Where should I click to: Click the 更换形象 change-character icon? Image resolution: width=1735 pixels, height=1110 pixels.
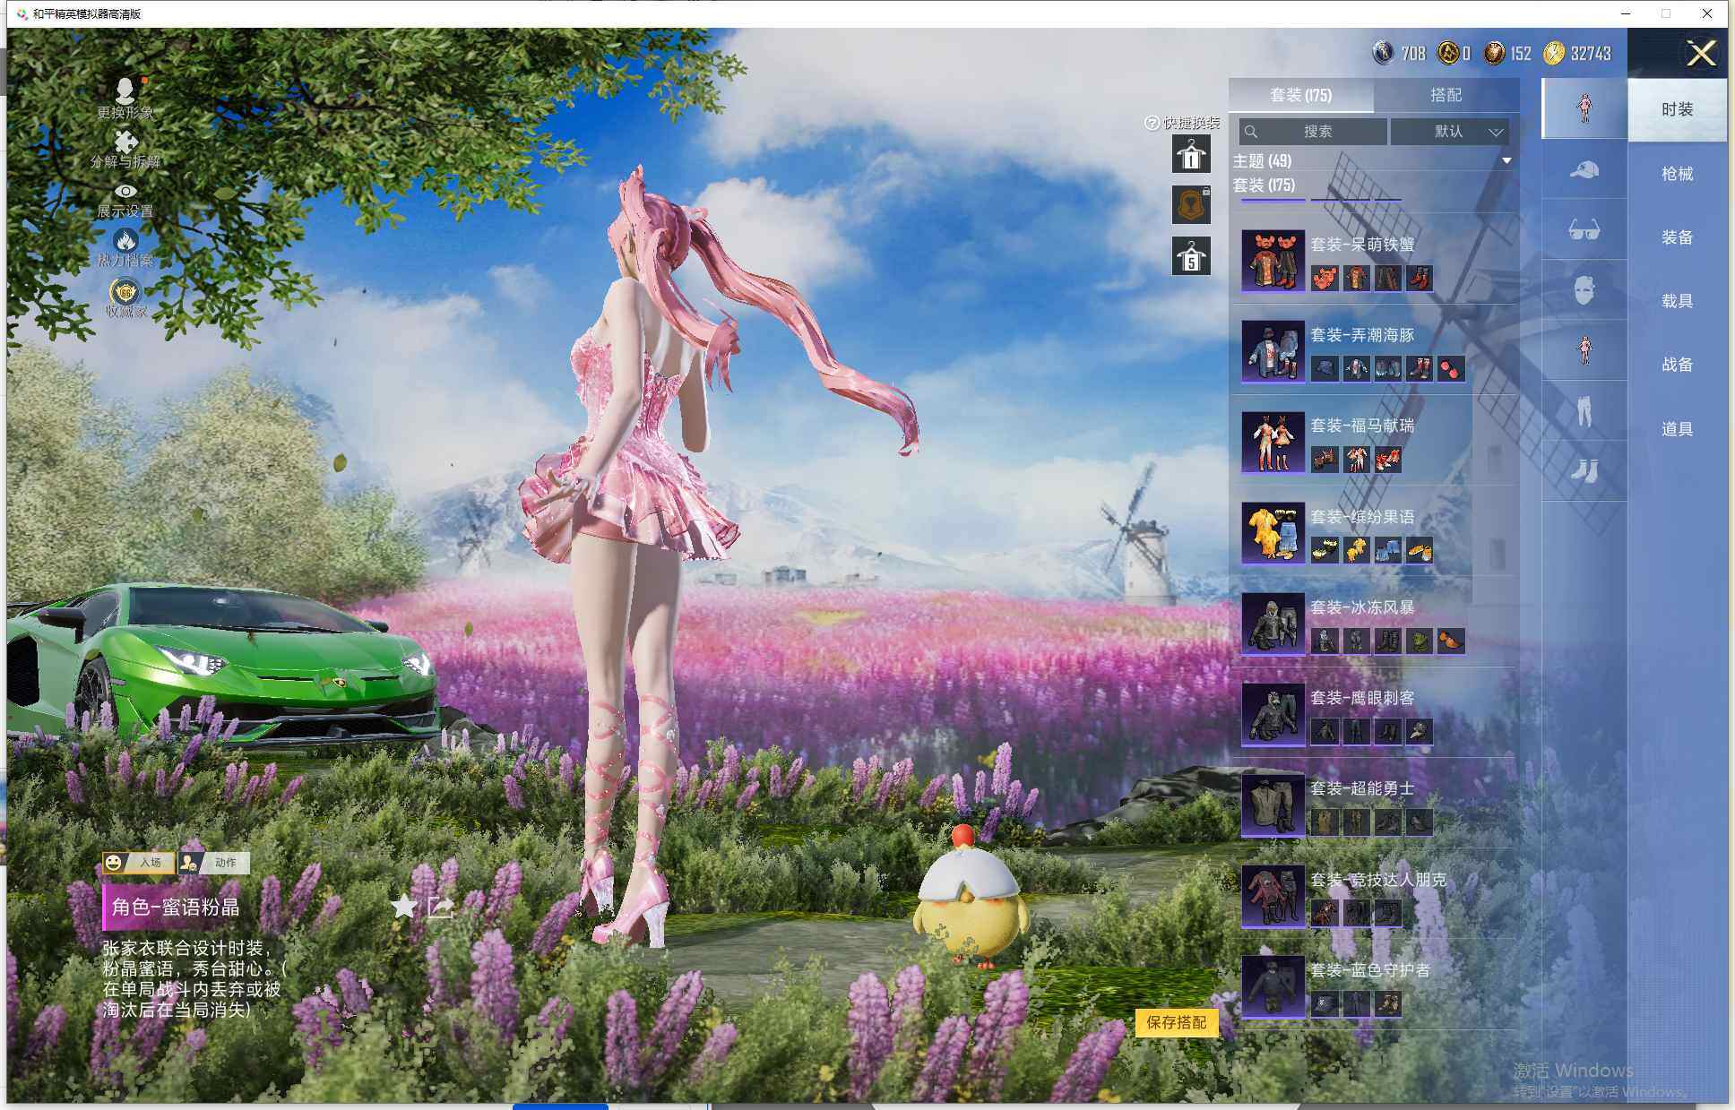click(125, 90)
